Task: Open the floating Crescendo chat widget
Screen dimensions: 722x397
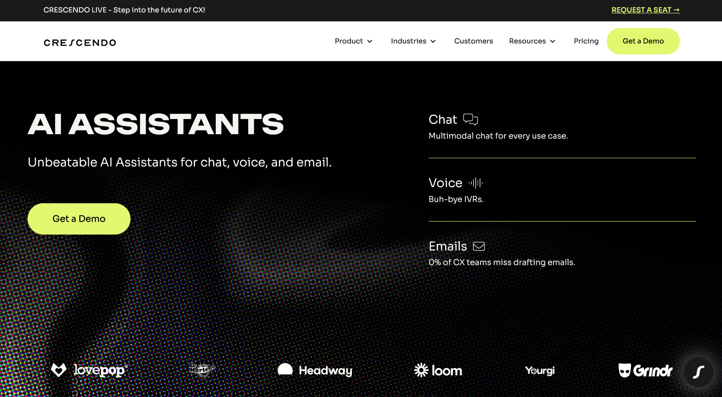Action: (x=698, y=372)
